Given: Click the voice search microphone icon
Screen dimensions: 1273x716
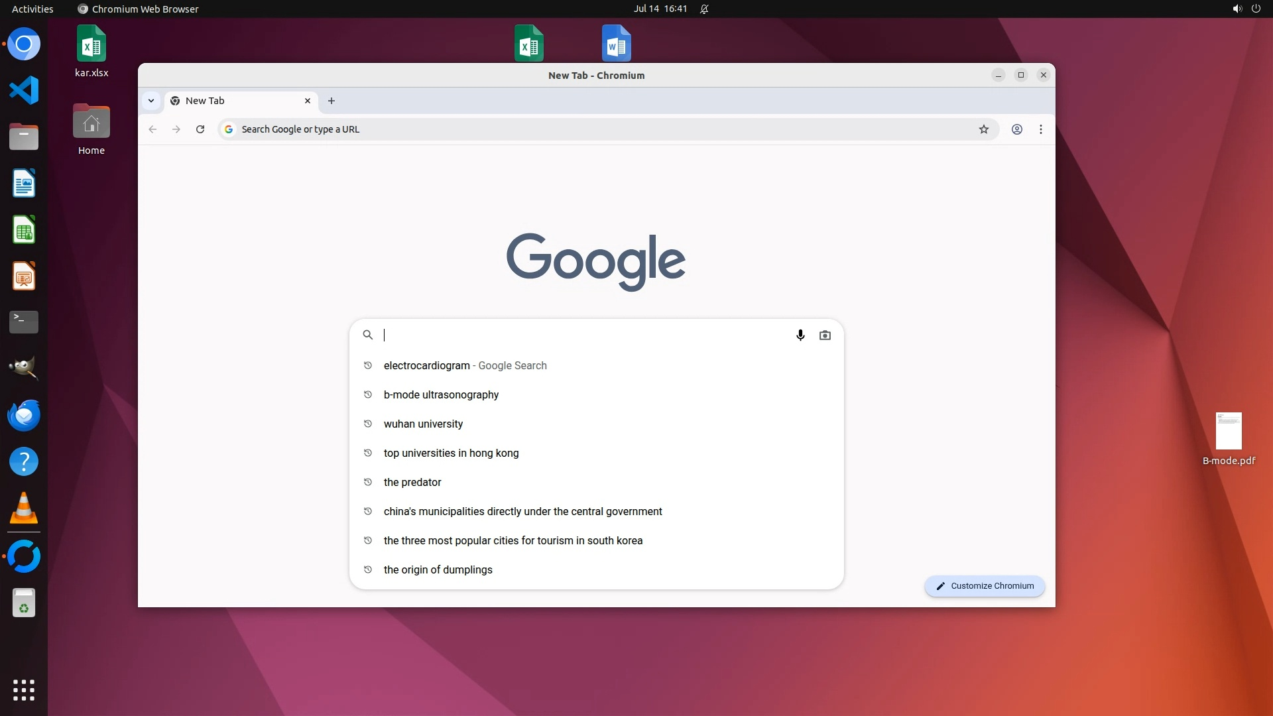Looking at the screenshot, I should click(x=800, y=335).
